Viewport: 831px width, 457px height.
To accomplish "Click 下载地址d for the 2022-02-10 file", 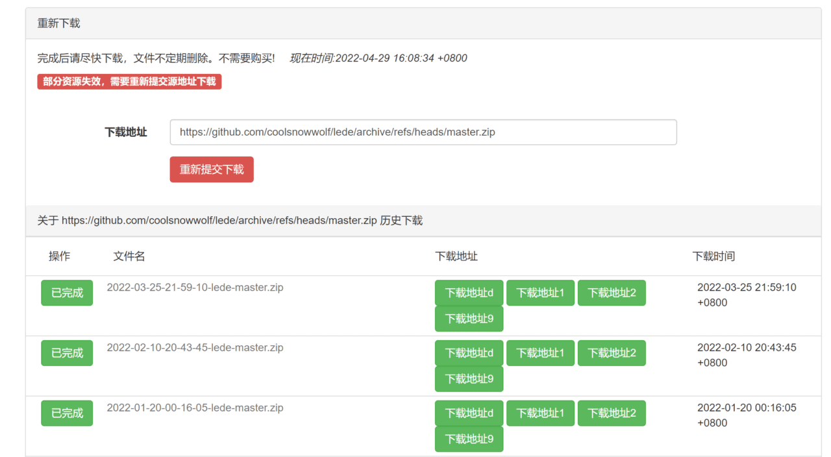I will [469, 352].
